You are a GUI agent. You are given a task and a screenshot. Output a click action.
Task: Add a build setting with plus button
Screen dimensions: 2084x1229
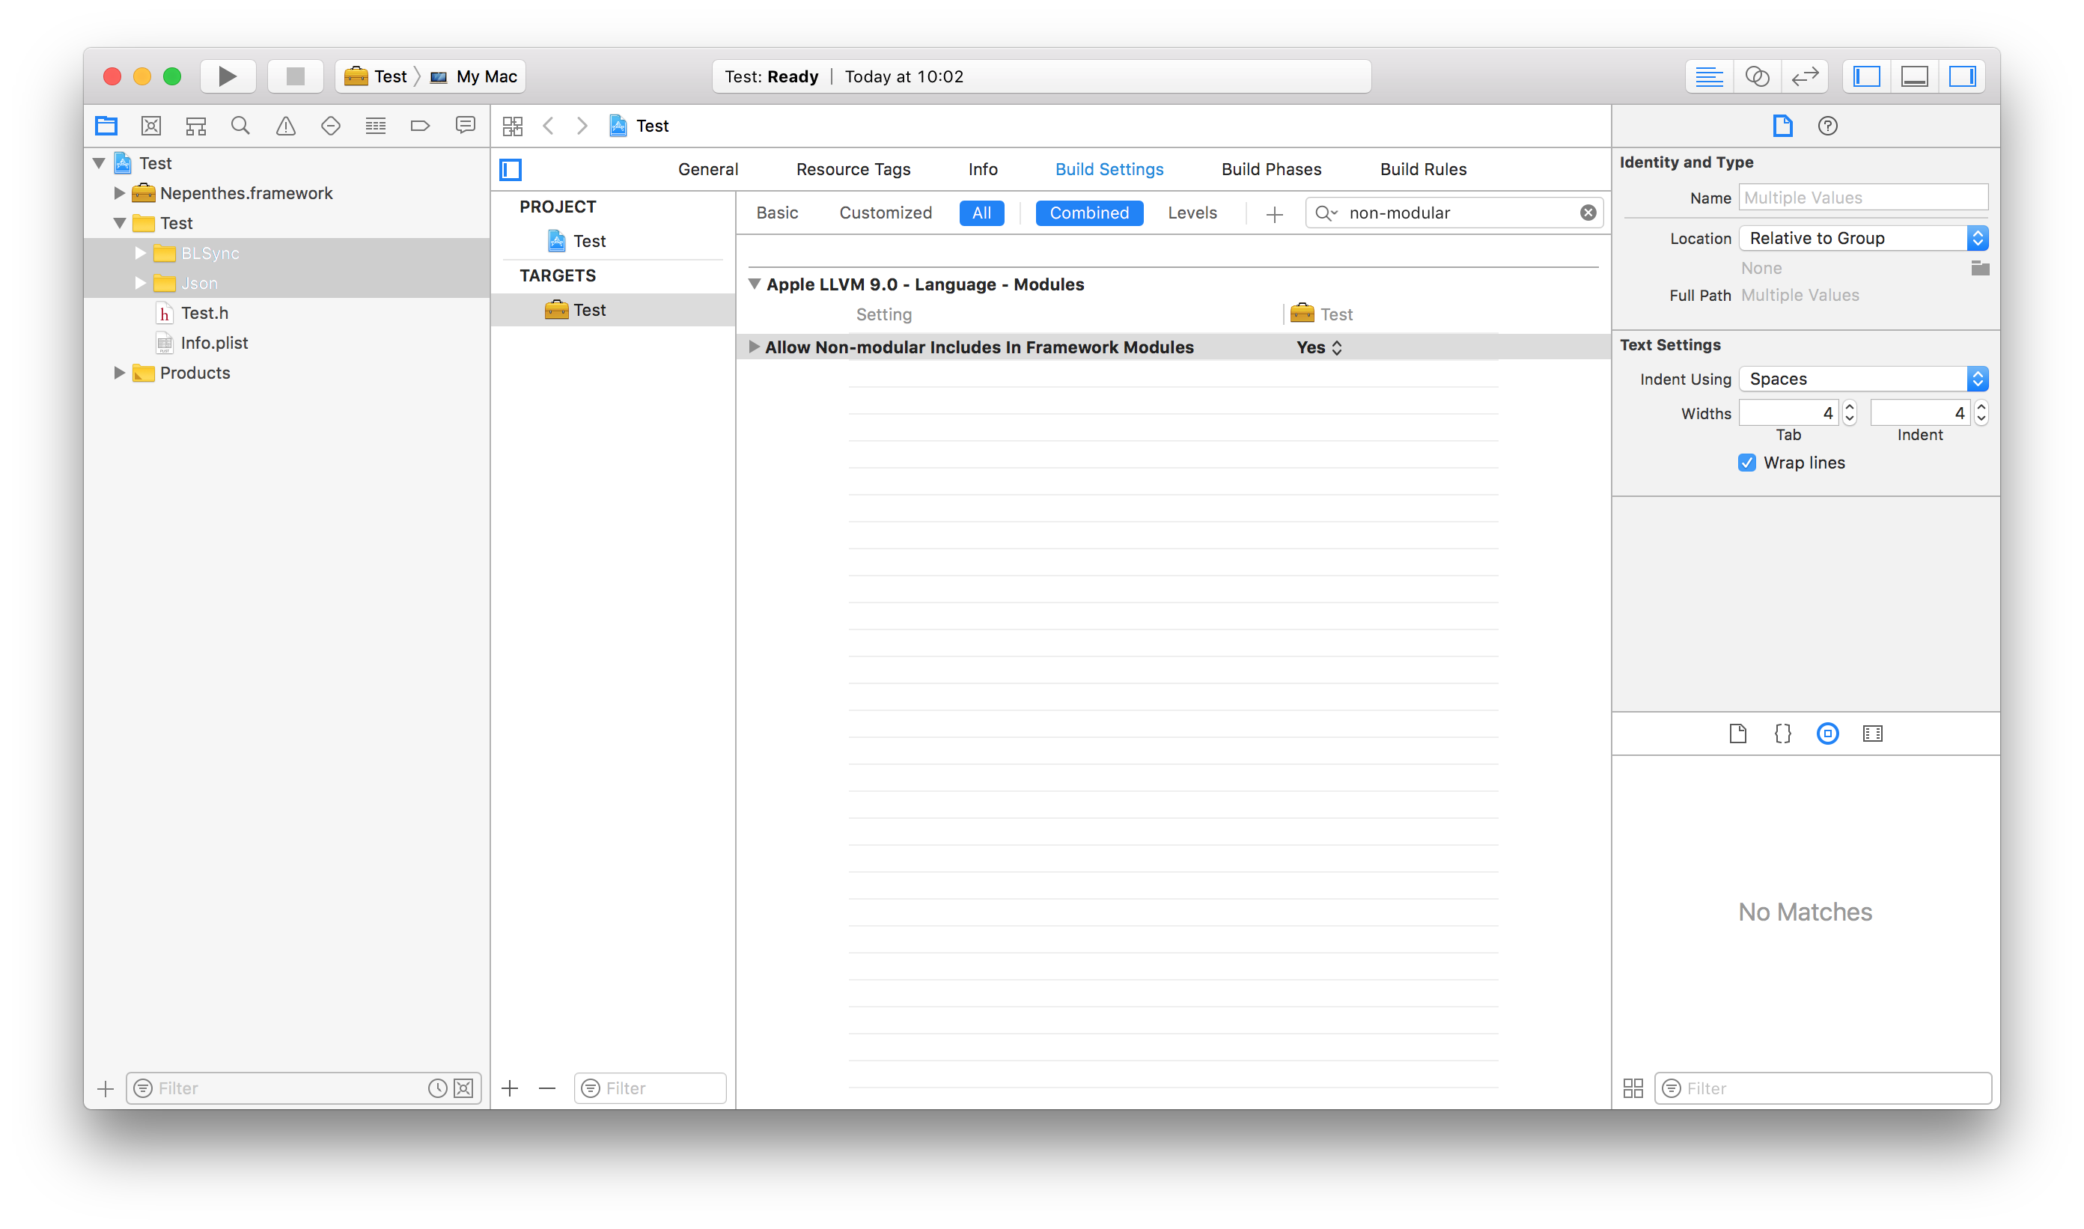pos(1274,215)
